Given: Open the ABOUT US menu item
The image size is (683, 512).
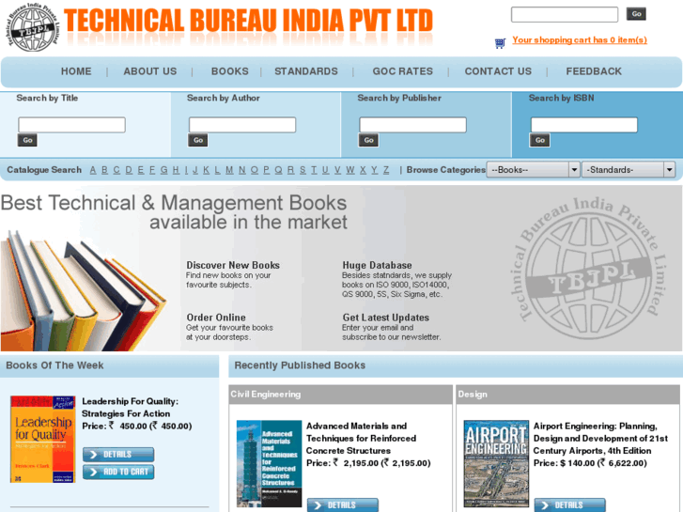Looking at the screenshot, I should (149, 71).
